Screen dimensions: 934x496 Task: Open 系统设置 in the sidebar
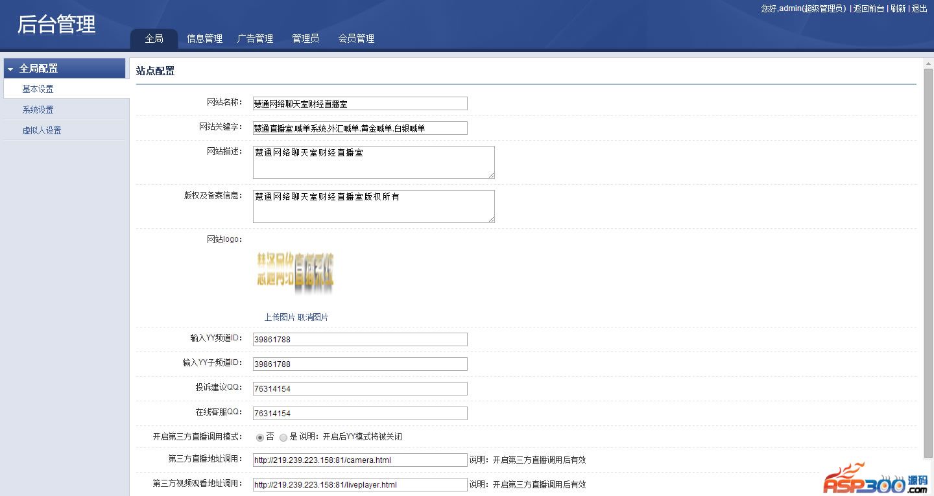[38, 110]
